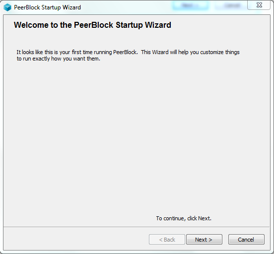Click the blurred Next button in the title bar
The height and width of the screenshot is (254, 274).
[x=191, y=5]
